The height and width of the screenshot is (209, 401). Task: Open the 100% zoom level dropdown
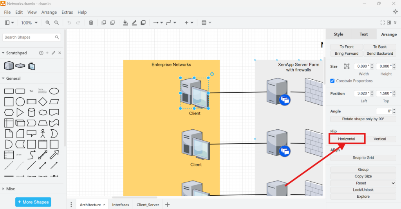click(x=29, y=23)
